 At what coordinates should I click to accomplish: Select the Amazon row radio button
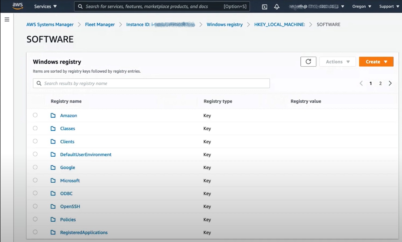click(35, 115)
